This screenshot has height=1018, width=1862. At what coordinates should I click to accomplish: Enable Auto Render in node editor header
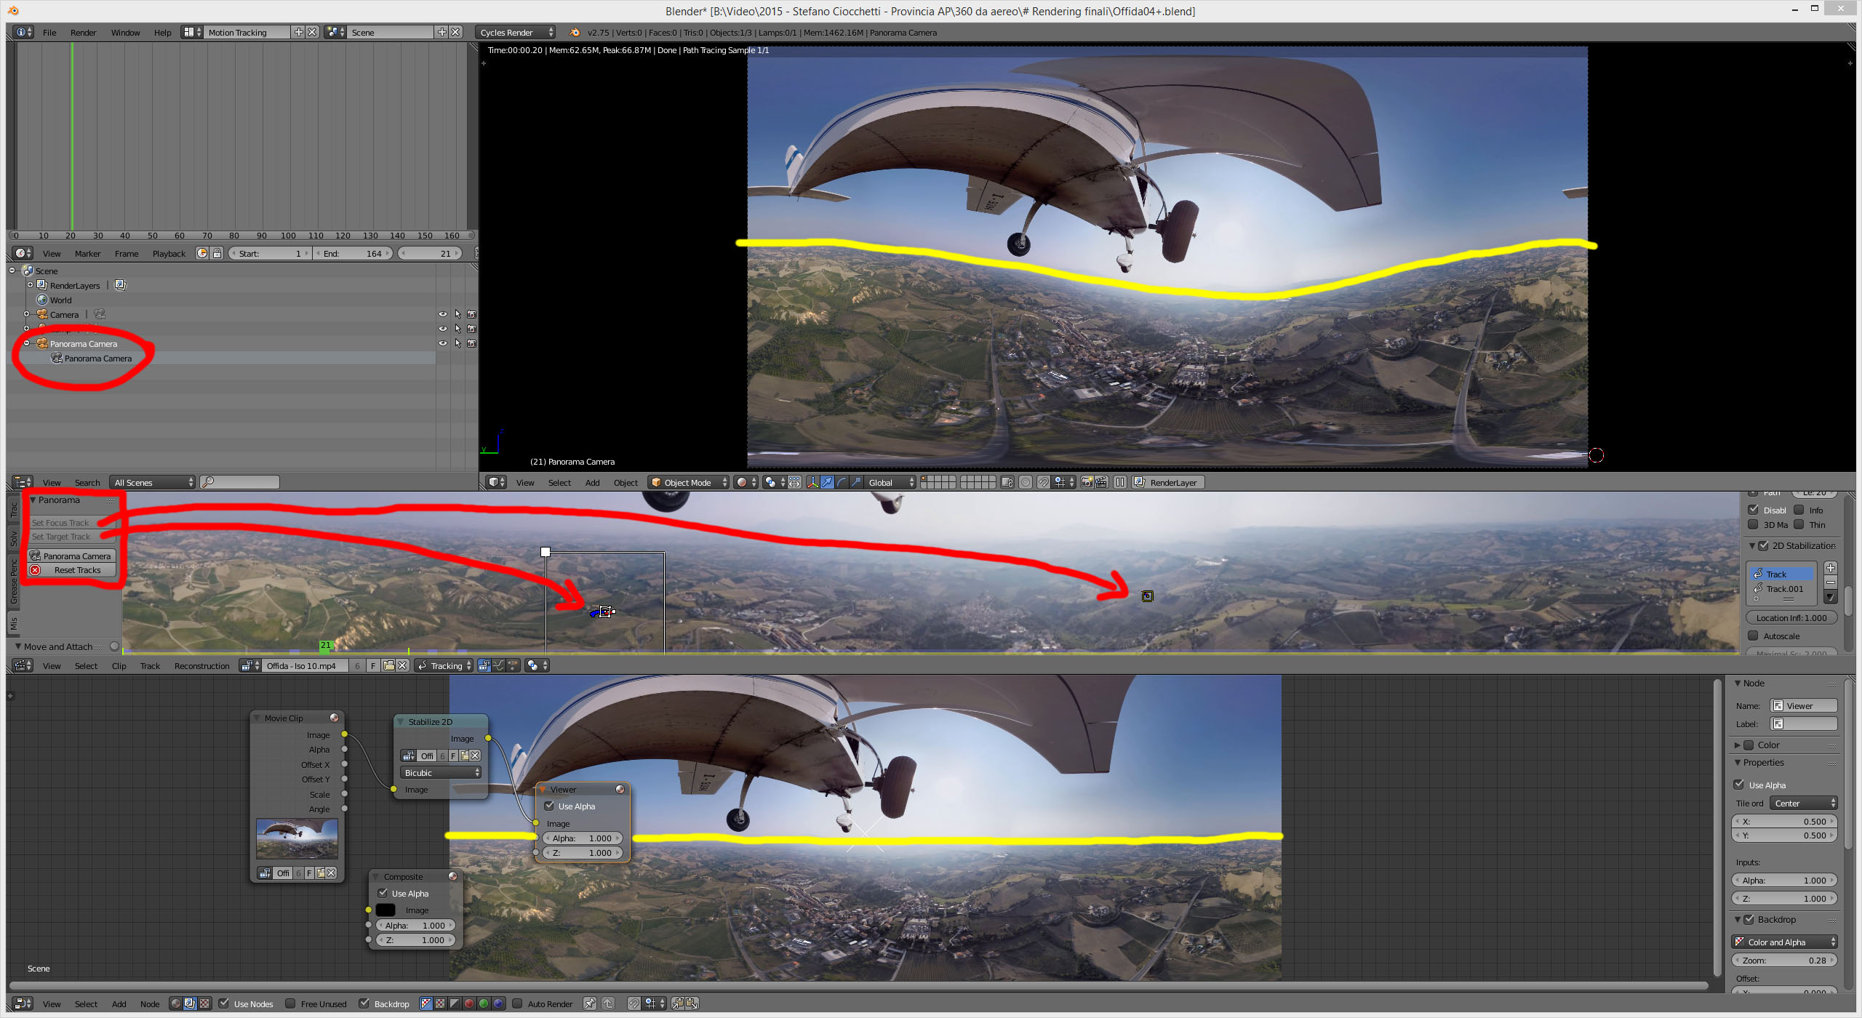coord(517,1004)
